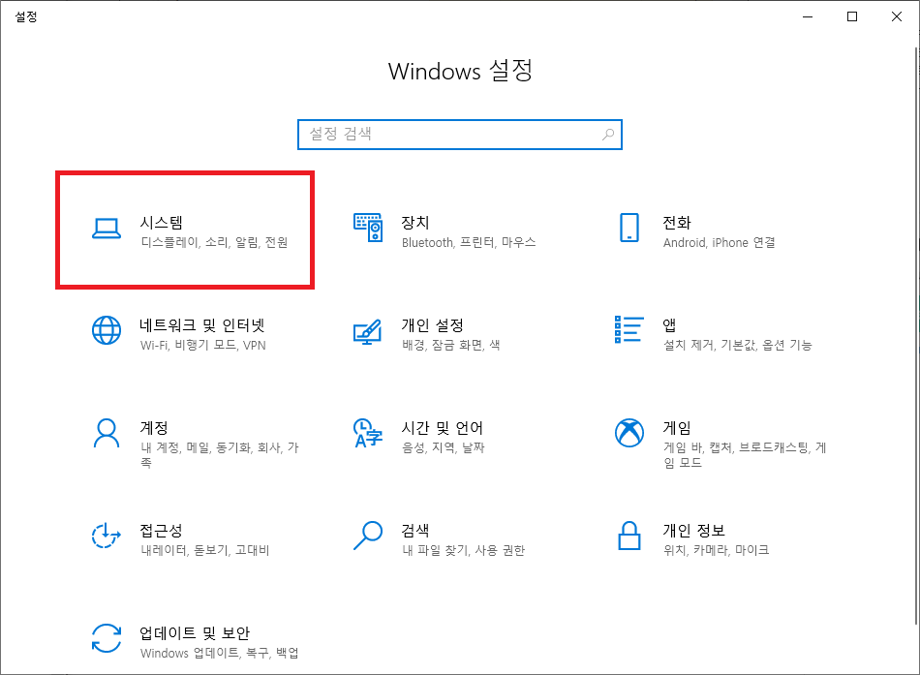The width and height of the screenshot is (920, 675).
Task: Open the 장치 keyboard and speaker icon
Action: [x=368, y=228]
